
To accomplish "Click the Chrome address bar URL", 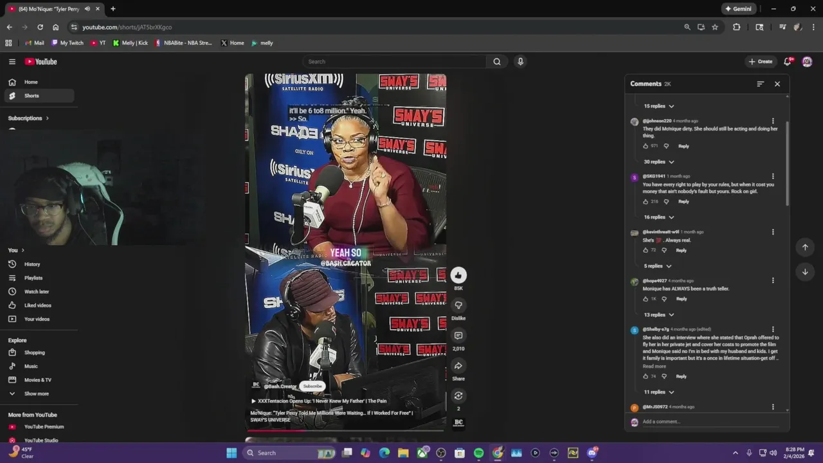I will pos(127,27).
